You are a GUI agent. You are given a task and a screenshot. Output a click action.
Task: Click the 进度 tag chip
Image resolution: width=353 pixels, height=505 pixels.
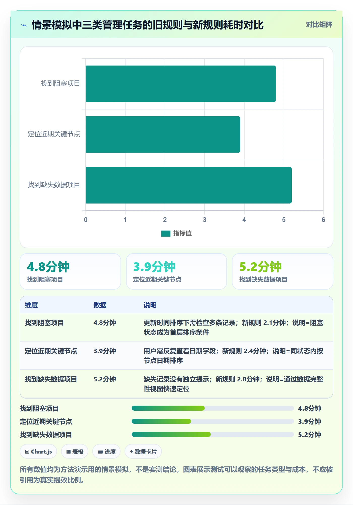click(x=106, y=452)
